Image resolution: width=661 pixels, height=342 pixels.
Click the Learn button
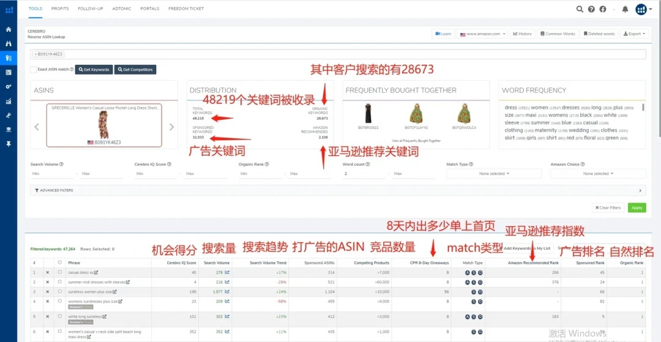click(443, 34)
